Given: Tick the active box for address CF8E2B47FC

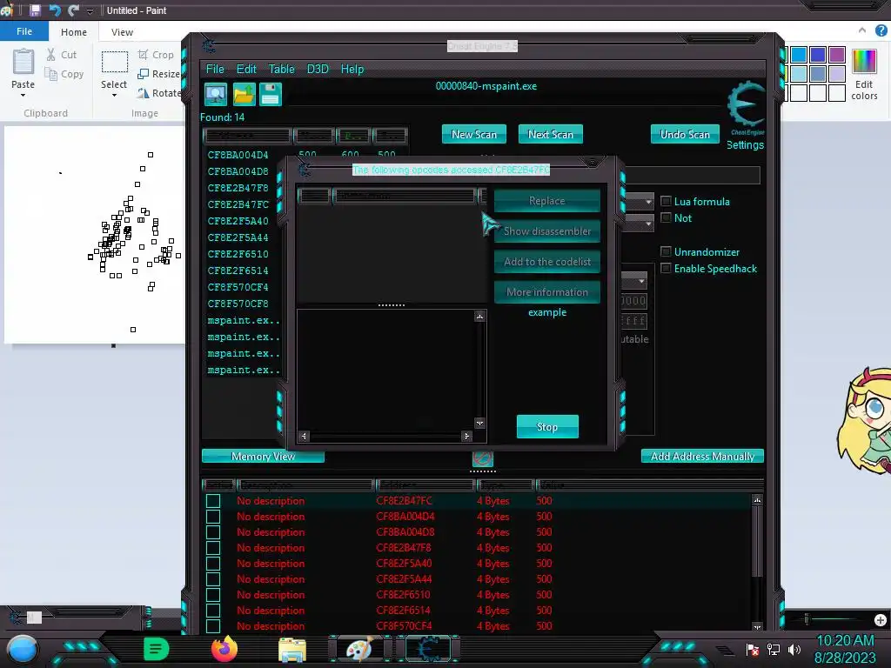Looking at the screenshot, I should (x=213, y=501).
